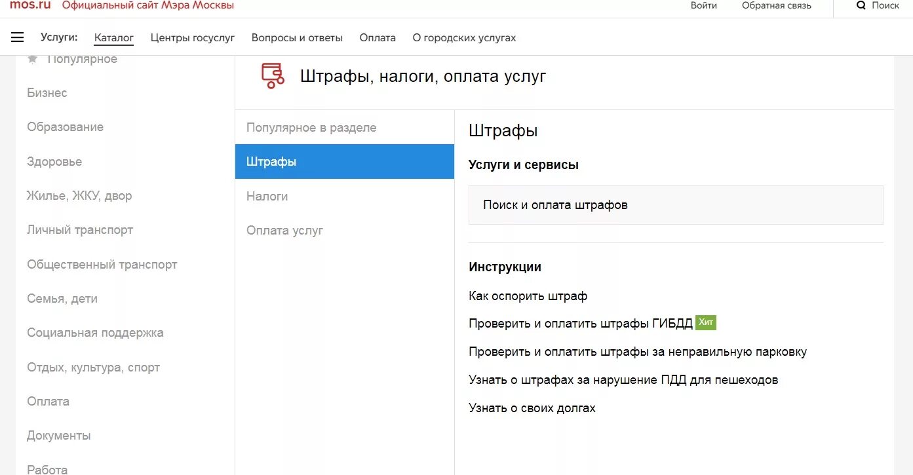913x475 pixels.
Task: Click the Инструкции heading
Action: click(x=505, y=267)
